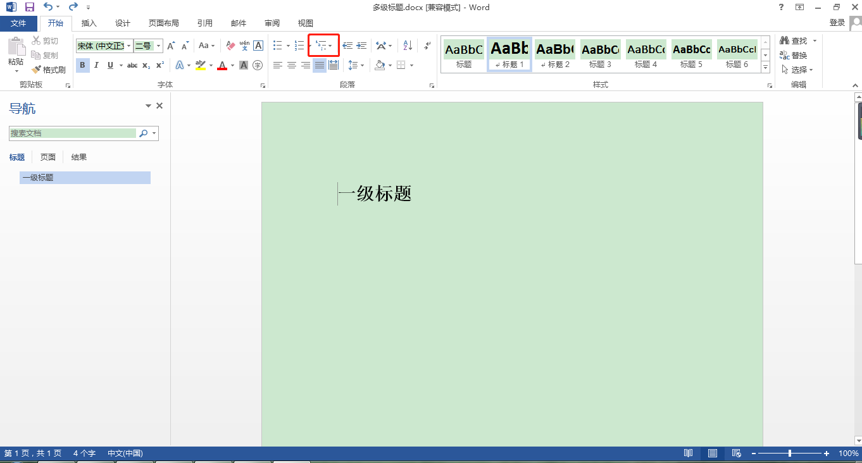Clear all formatting eraser icon
862x463 pixels.
click(x=230, y=46)
